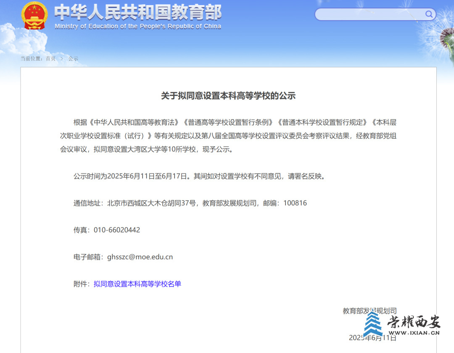Click the Ministry of Education English subtitle
454x353 pixels.
click(138, 27)
